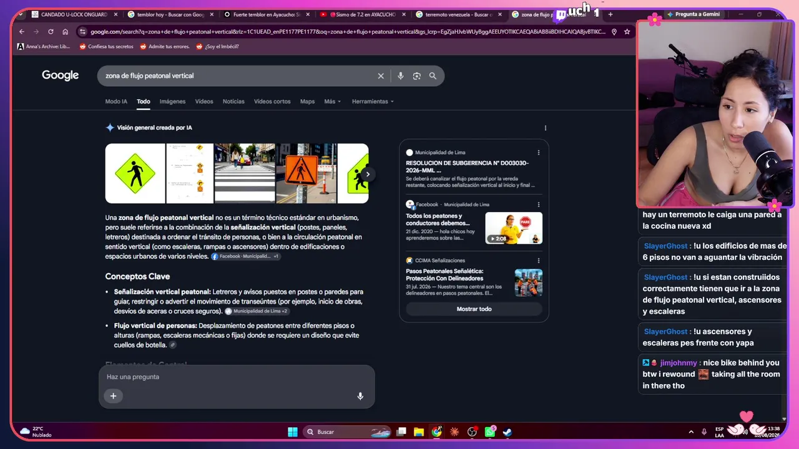Open Admite tus errores bookmark
Viewport: 799px width, 449px height.
[x=165, y=46]
